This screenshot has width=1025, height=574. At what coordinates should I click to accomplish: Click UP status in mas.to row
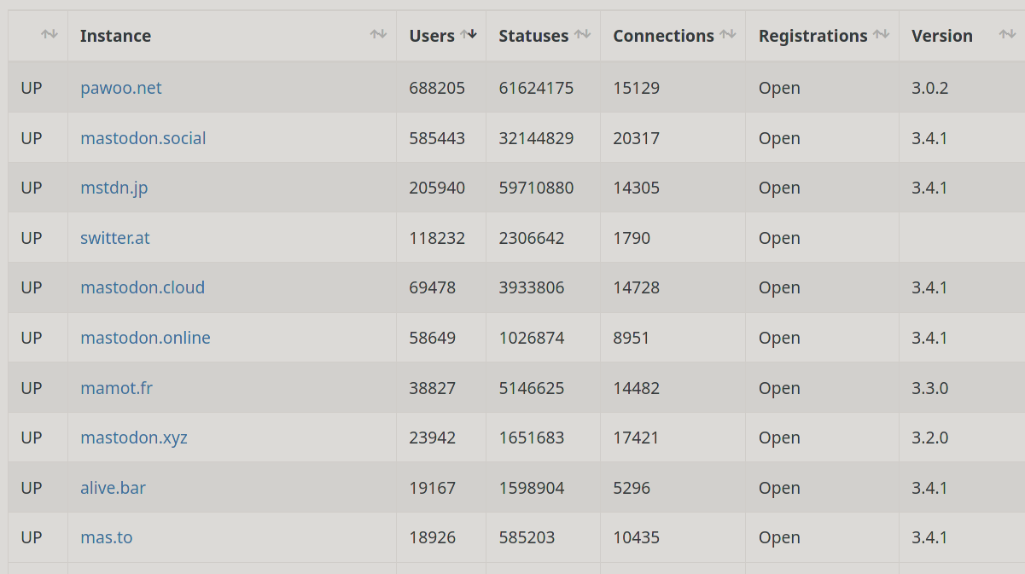32,537
